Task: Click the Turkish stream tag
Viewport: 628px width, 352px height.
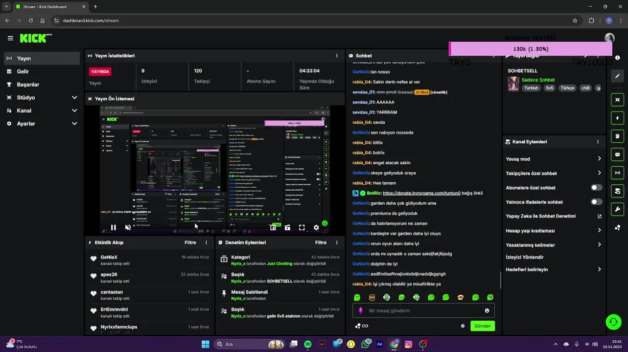Action: coord(531,88)
